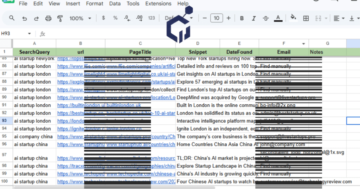360x189 pixels.
Task: Select 'ai startup newyork' cell
Action: tap(34, 59)
